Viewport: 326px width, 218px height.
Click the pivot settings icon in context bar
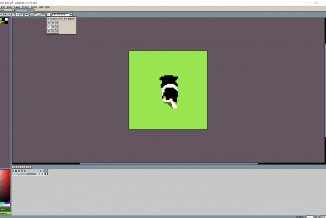pyautogui.click(x=48, y=14)
